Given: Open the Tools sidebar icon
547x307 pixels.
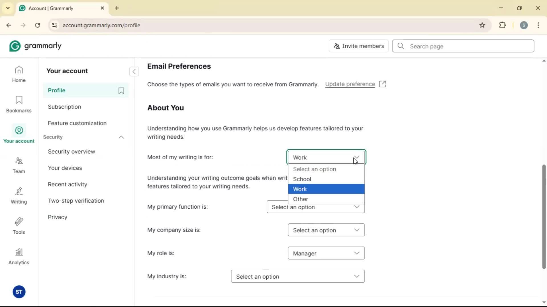Looking at the screenshot, I should tap(19, 226).
